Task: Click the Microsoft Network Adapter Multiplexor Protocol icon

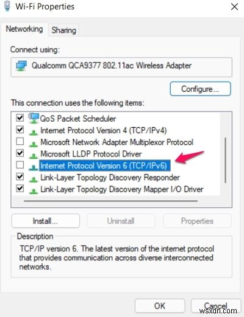Action: click(x=34, y=144)
